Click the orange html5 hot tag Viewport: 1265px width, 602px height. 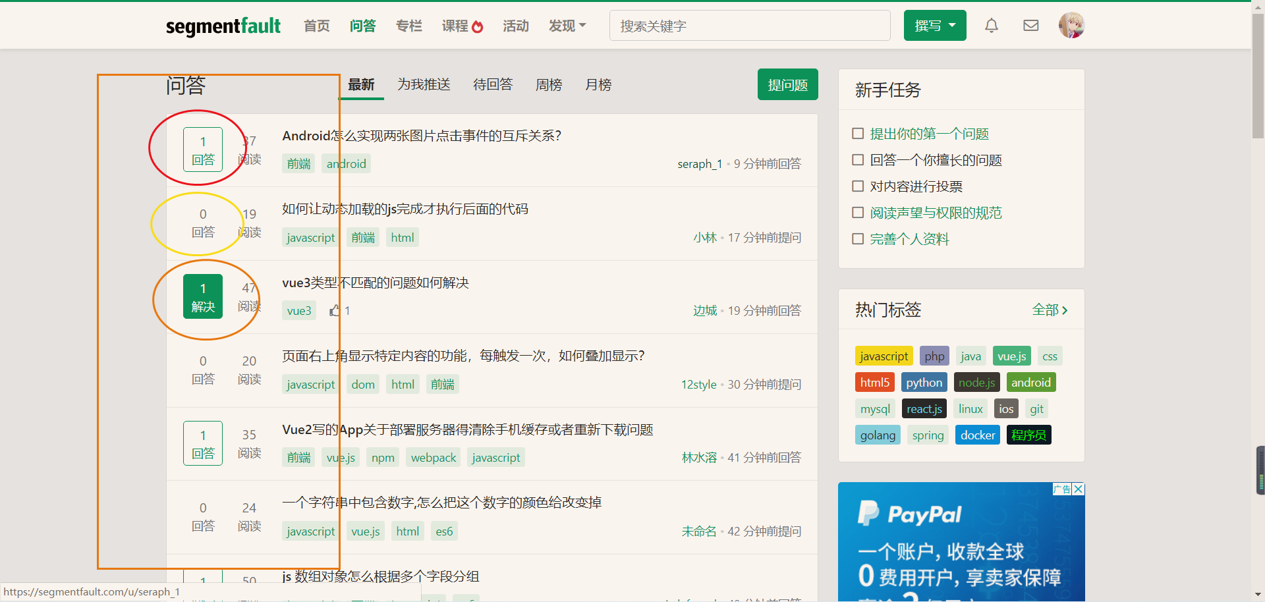875,382
